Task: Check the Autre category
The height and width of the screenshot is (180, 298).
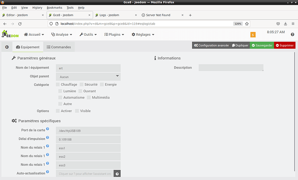Action: [x=60, y=104]
